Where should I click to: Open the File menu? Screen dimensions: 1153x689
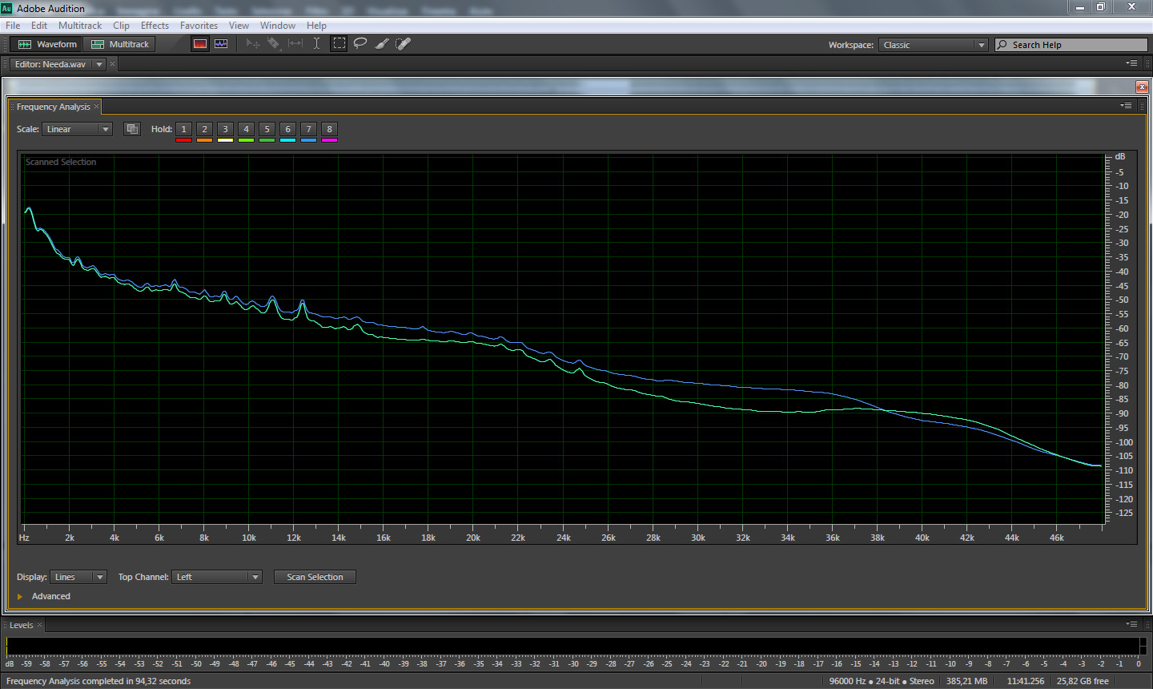13,26
